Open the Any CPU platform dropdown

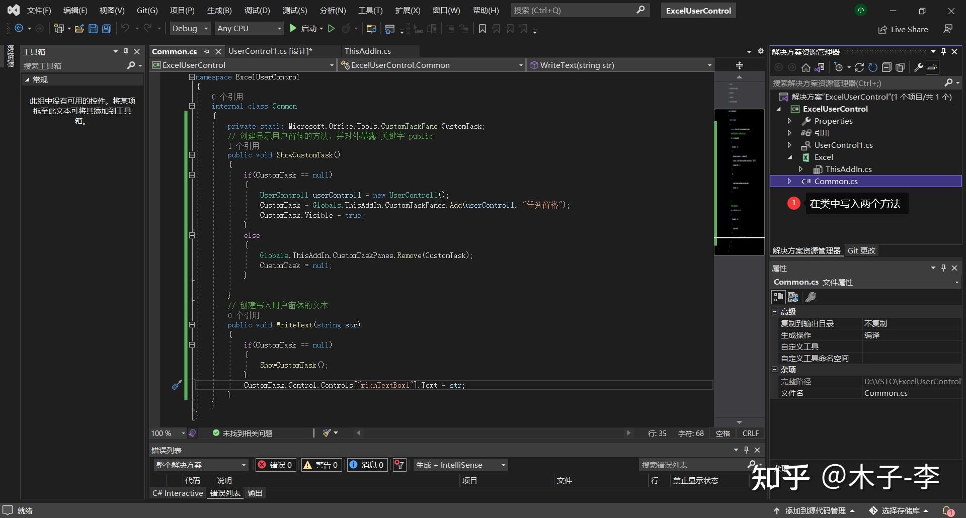249,29
